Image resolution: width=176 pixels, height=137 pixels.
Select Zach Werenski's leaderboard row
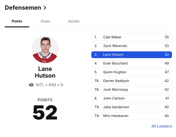coord(131,46)
